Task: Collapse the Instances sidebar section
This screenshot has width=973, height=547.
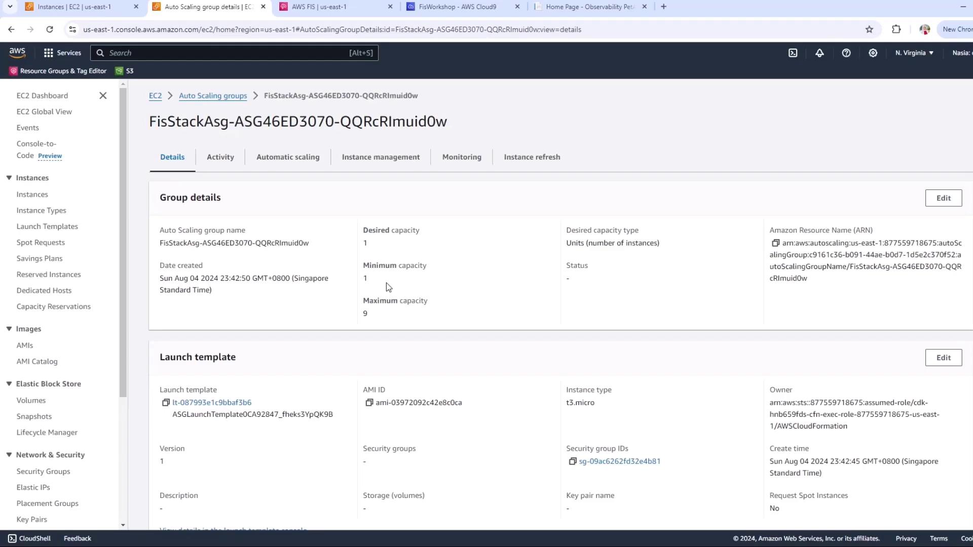Action: coord(9,178)
